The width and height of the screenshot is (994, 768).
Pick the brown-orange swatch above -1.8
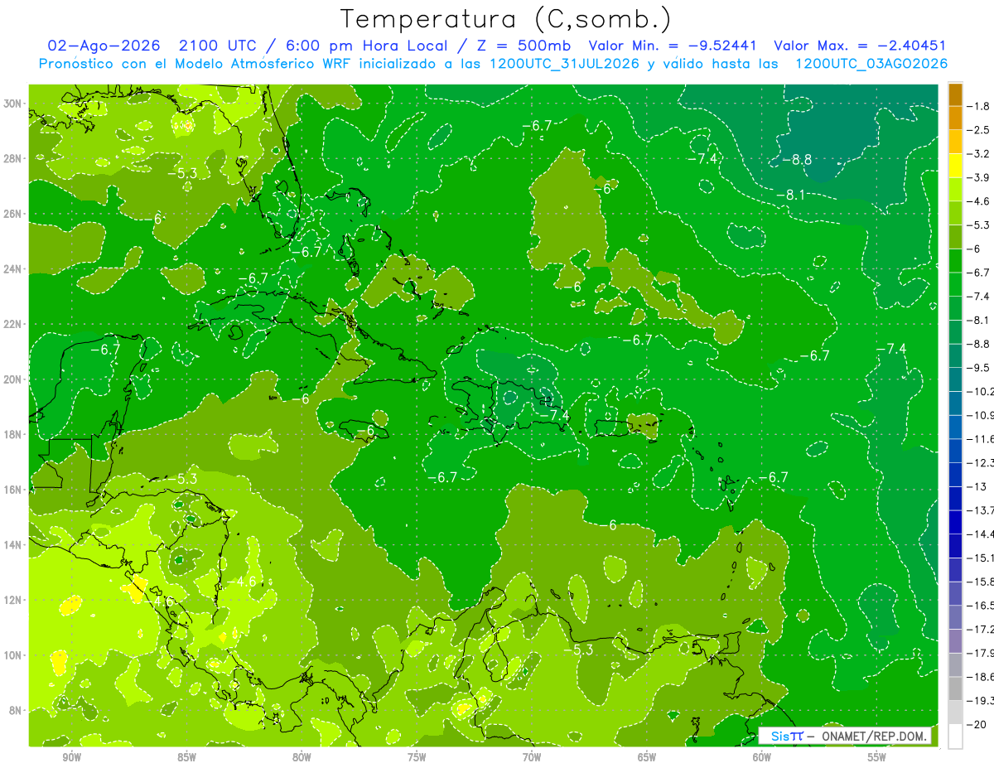coord(955,94)
